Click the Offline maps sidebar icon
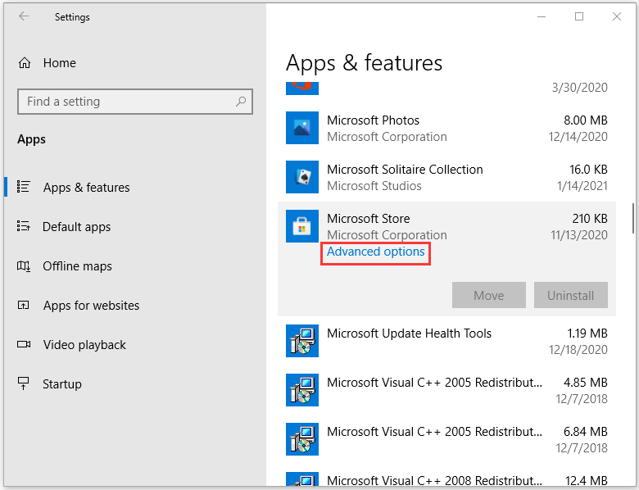Image resolution: width=639 pixels, height=490 pixels. (25, 266)
